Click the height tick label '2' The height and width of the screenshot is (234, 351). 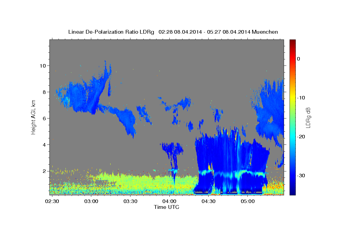click(x=44, y=171)
